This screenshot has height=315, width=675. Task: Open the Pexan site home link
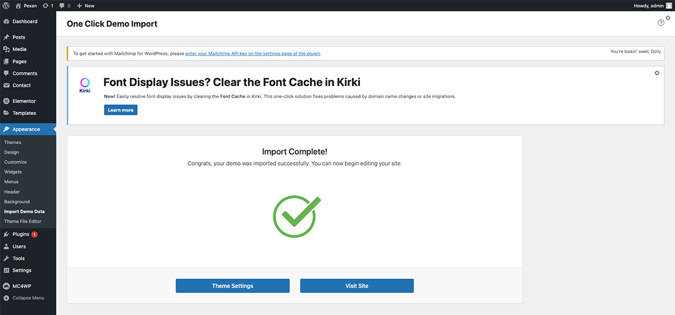[x=26, y=5]
